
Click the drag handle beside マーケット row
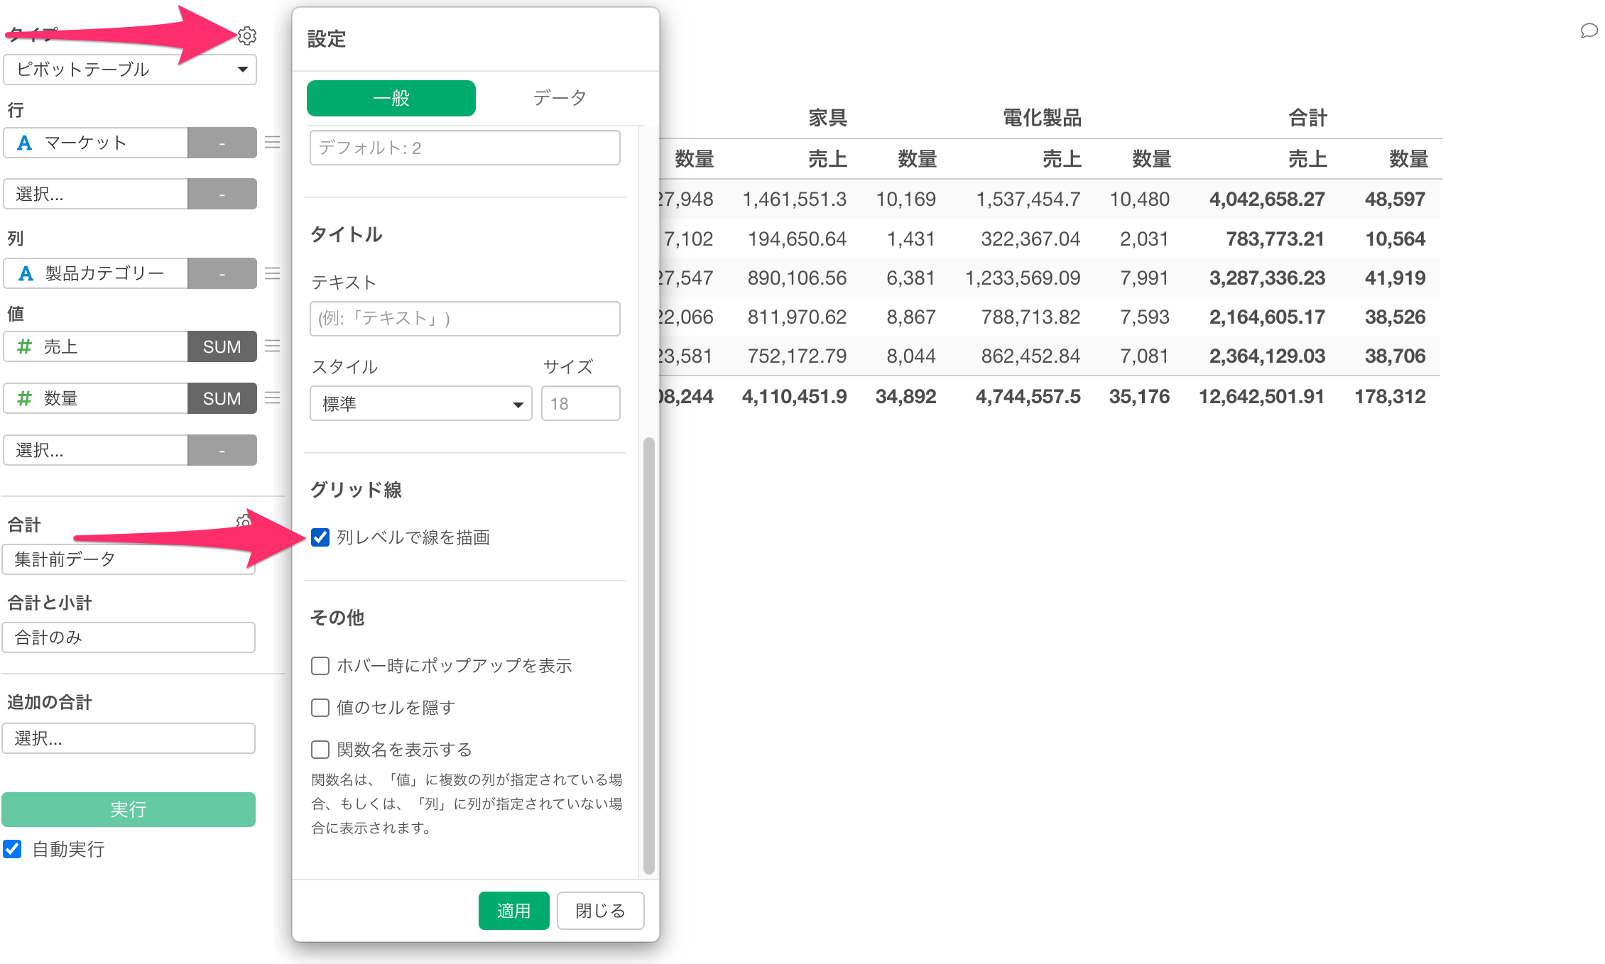[x=273, y=143]
